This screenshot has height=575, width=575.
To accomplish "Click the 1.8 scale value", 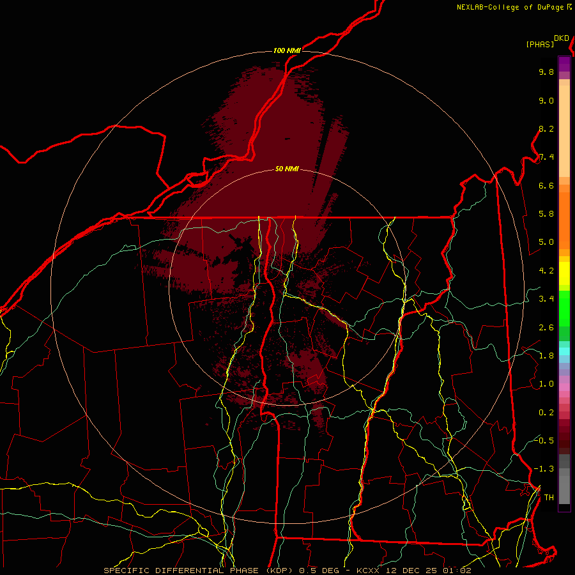I will [546, 356].
